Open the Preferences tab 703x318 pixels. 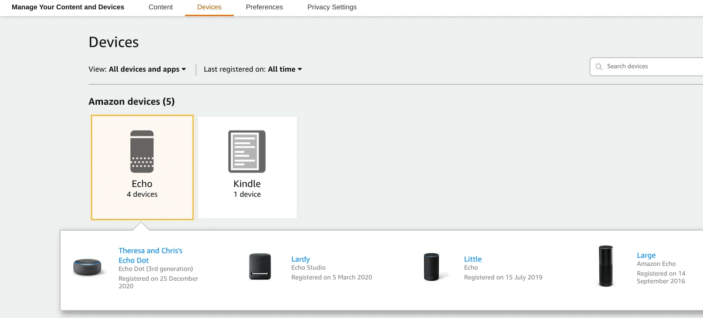264,7
